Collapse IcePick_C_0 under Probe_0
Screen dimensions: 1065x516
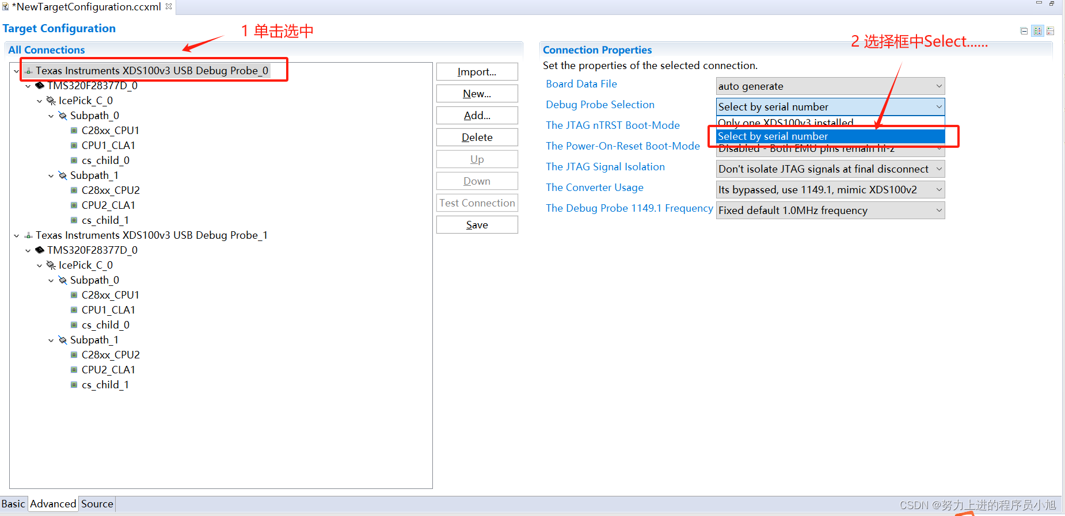tap(40, 101)
